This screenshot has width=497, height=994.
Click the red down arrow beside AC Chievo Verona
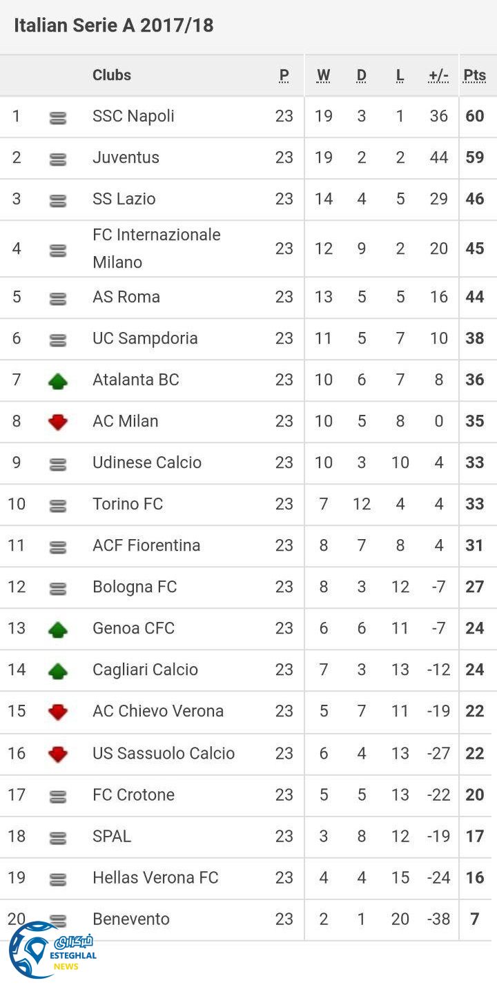coord(58,712)
